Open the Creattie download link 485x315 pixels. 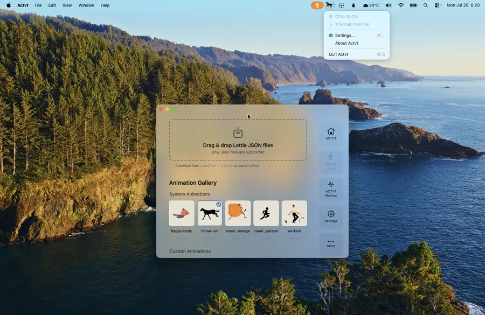point(226,166)
